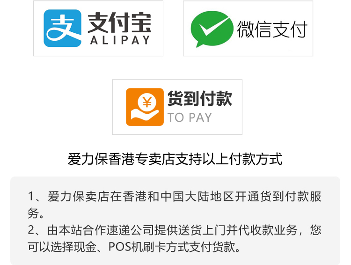This screenshot has width=351, height=265.
Task: Click the gray rounded notes panel
Action: (x=175, y=221)
